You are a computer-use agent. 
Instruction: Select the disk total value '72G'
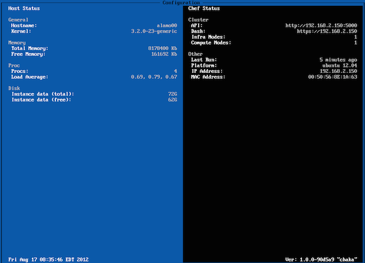tap(173, 94)
